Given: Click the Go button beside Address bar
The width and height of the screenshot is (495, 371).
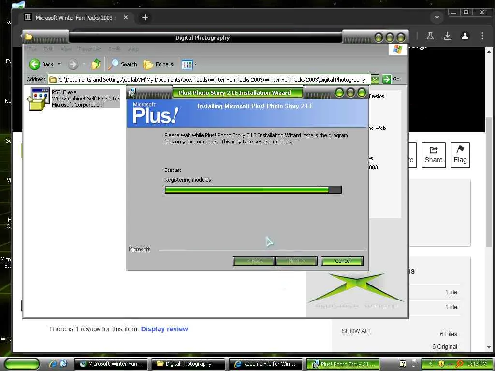Looking at the screenshot, I should click(391, 79).
